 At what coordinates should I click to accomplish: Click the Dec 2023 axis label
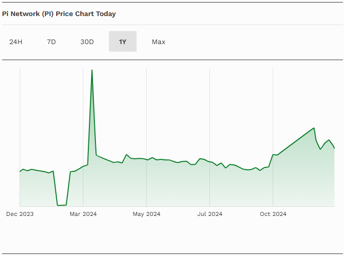point(20,214)
